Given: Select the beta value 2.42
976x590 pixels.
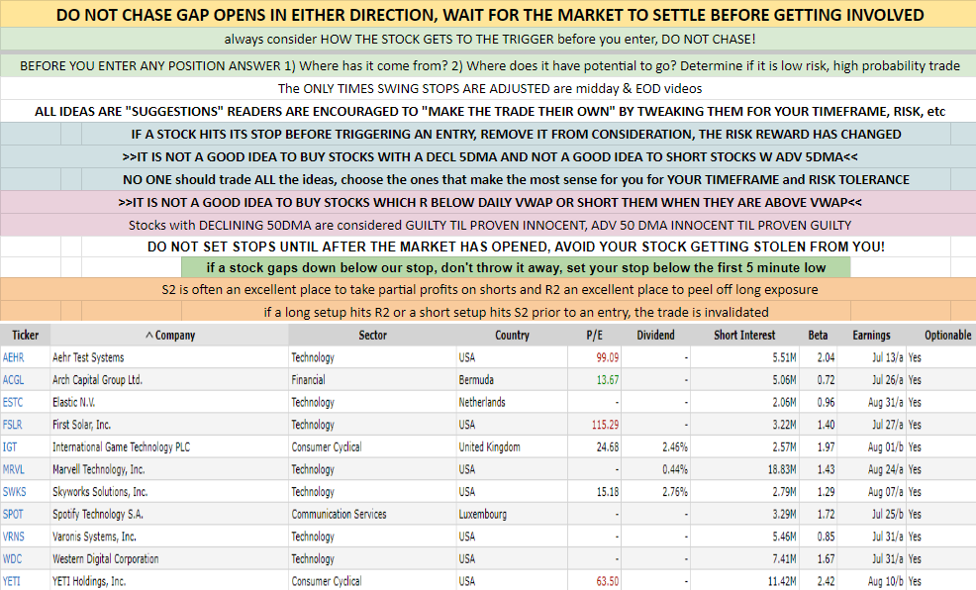Looking at the screenshot, I should [x=826, y=581].
